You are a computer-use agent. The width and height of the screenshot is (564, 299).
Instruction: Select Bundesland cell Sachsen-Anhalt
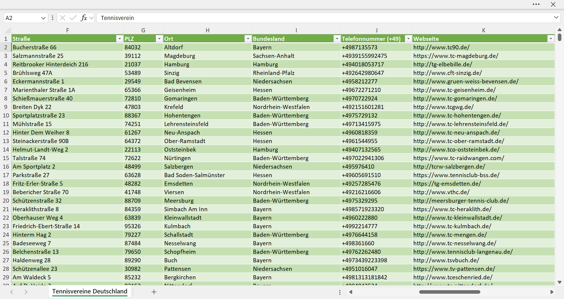click(x=296, y=56)
